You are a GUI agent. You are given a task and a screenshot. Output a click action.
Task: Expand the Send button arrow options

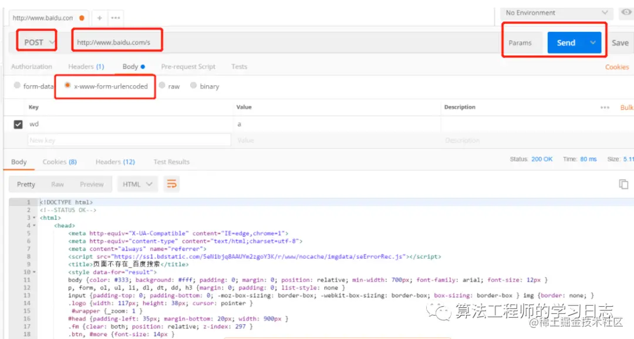(593, 42)
